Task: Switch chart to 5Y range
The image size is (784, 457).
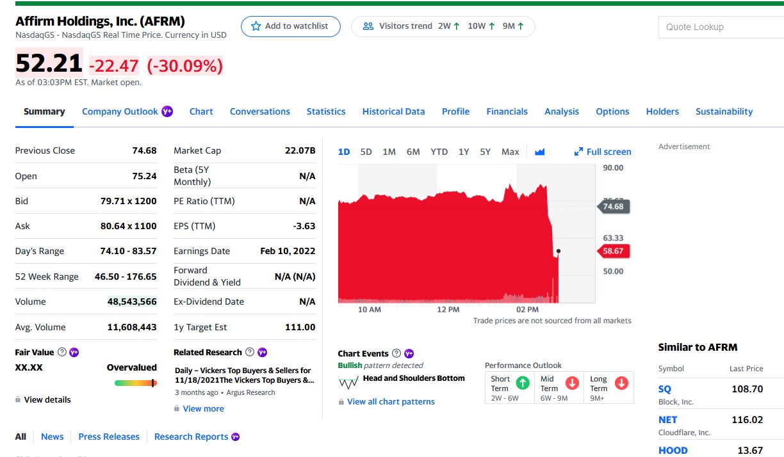Action: (x=485, y=152)
